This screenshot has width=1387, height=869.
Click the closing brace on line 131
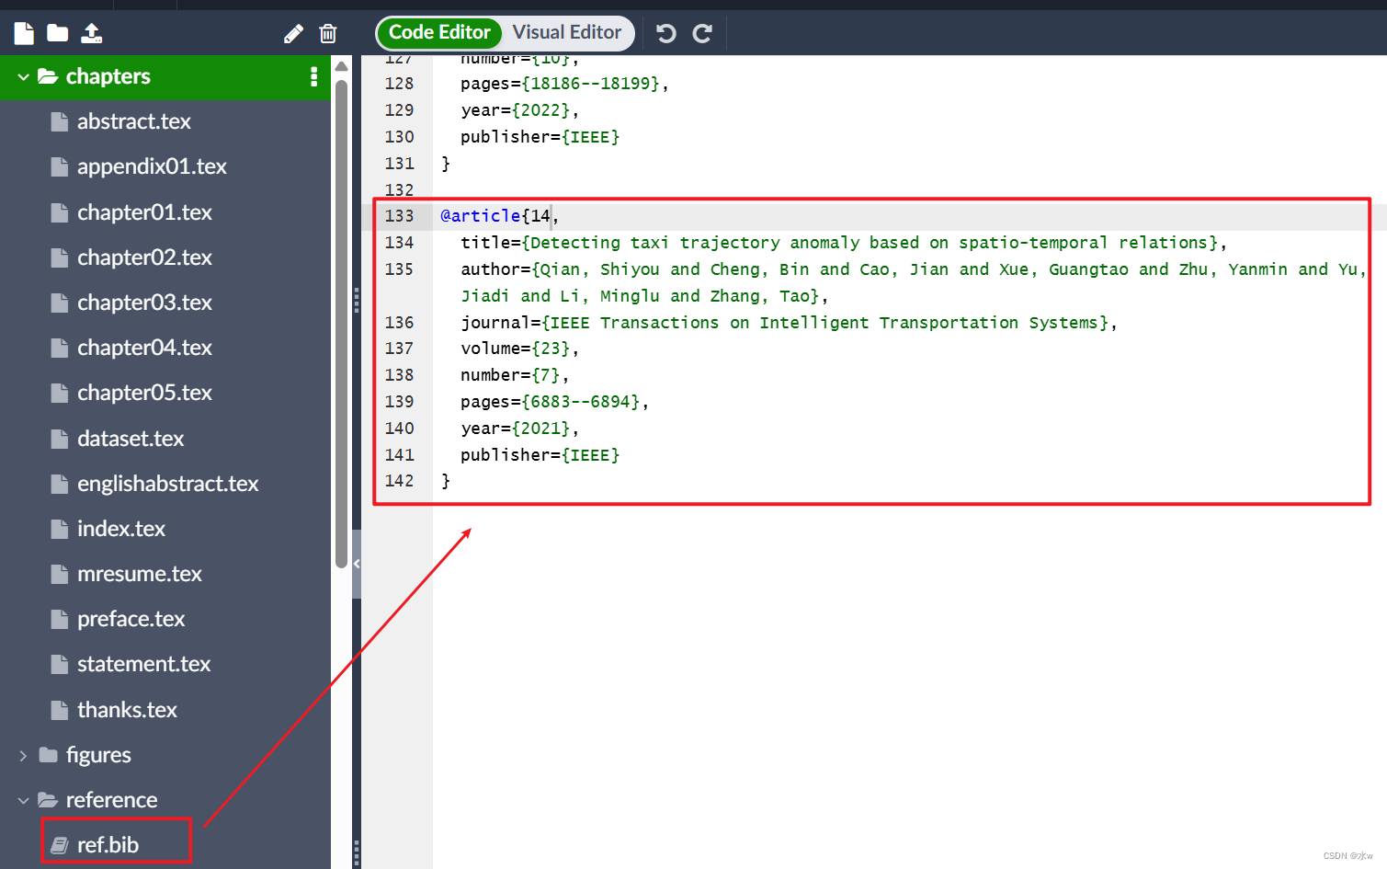point(446,164)
